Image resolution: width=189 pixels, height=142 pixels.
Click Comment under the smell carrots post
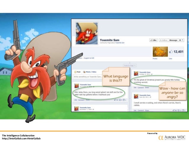coord(141,110)
